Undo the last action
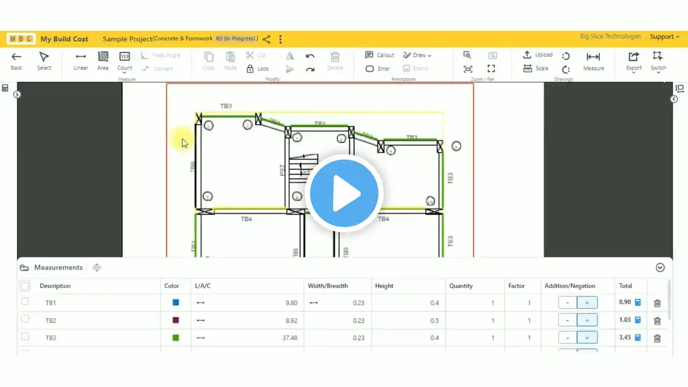Image resolution: width=688 pixels, height=387 pixels. click(x=310, y=55)
